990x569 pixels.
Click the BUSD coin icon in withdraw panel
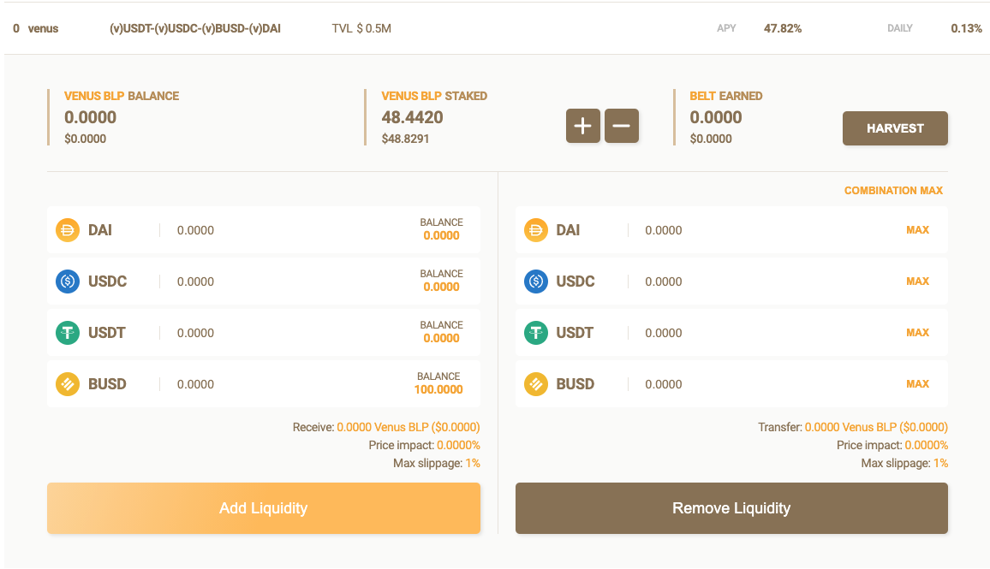click(536, 384)
